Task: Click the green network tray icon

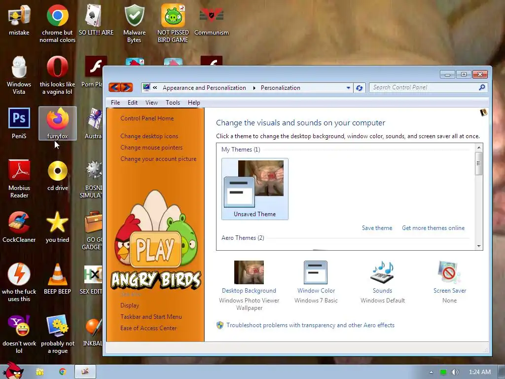Action: coord(443,372)
